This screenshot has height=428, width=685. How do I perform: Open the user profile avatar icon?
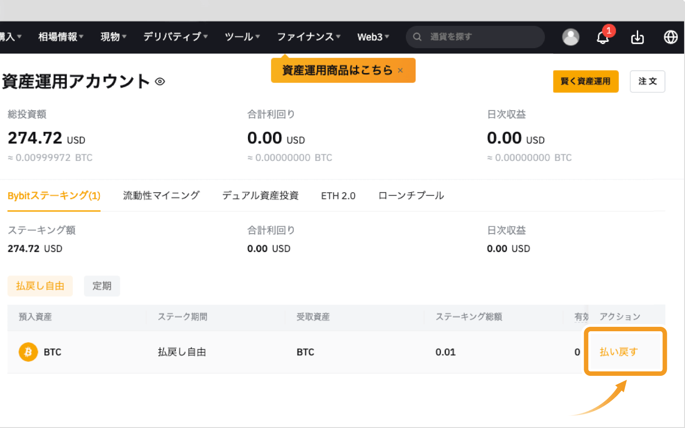pyautogui.click(x=570, y=37)
